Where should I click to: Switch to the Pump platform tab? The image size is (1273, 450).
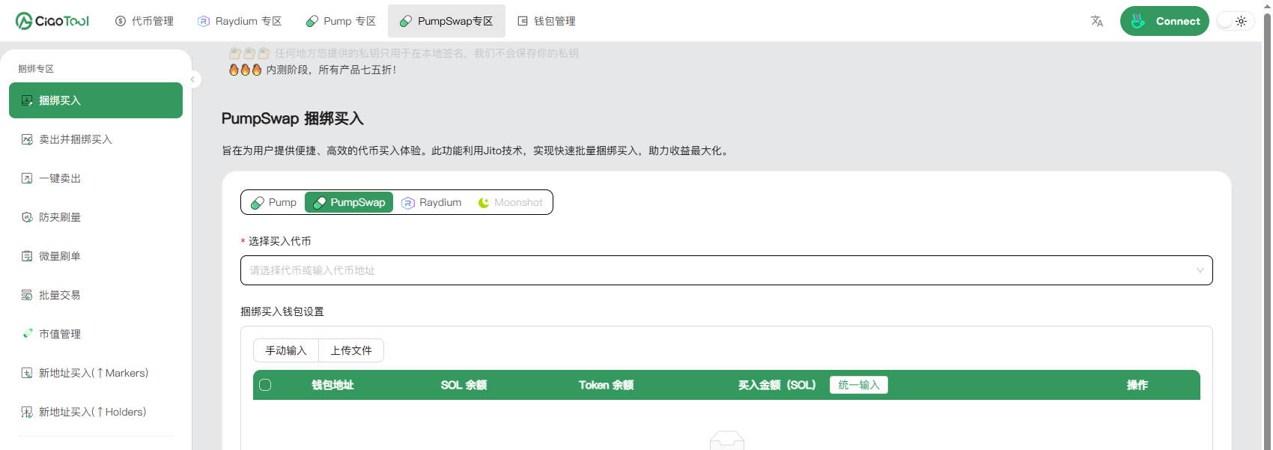click(273, 202)
